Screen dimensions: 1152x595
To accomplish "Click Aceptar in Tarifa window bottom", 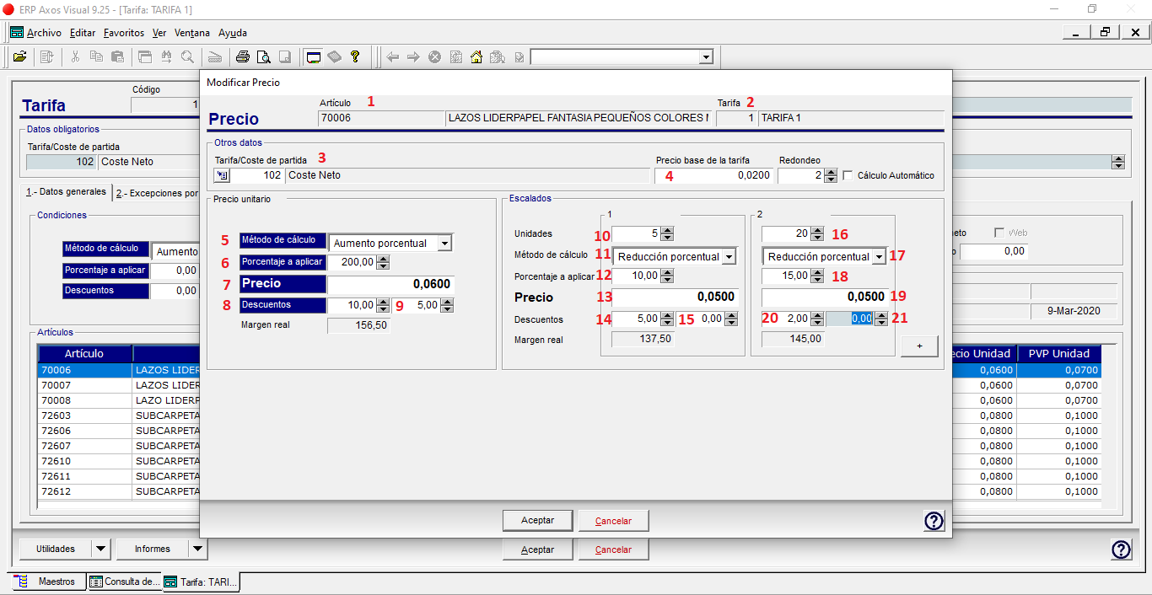I will click(x=537, y=549).
